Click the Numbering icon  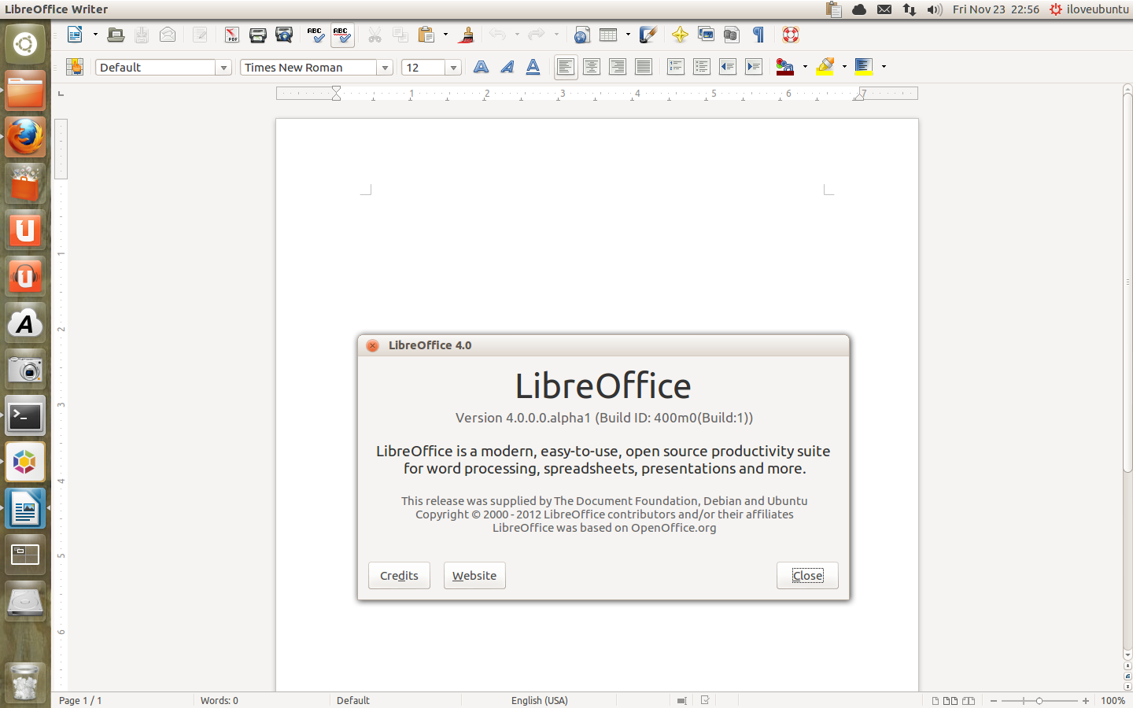coord(676,67)
